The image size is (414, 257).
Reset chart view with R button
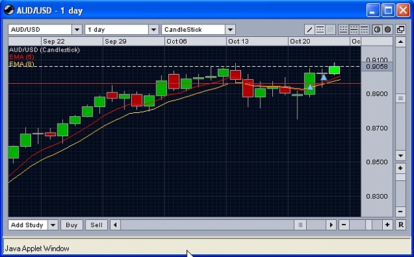pos(401,225)
